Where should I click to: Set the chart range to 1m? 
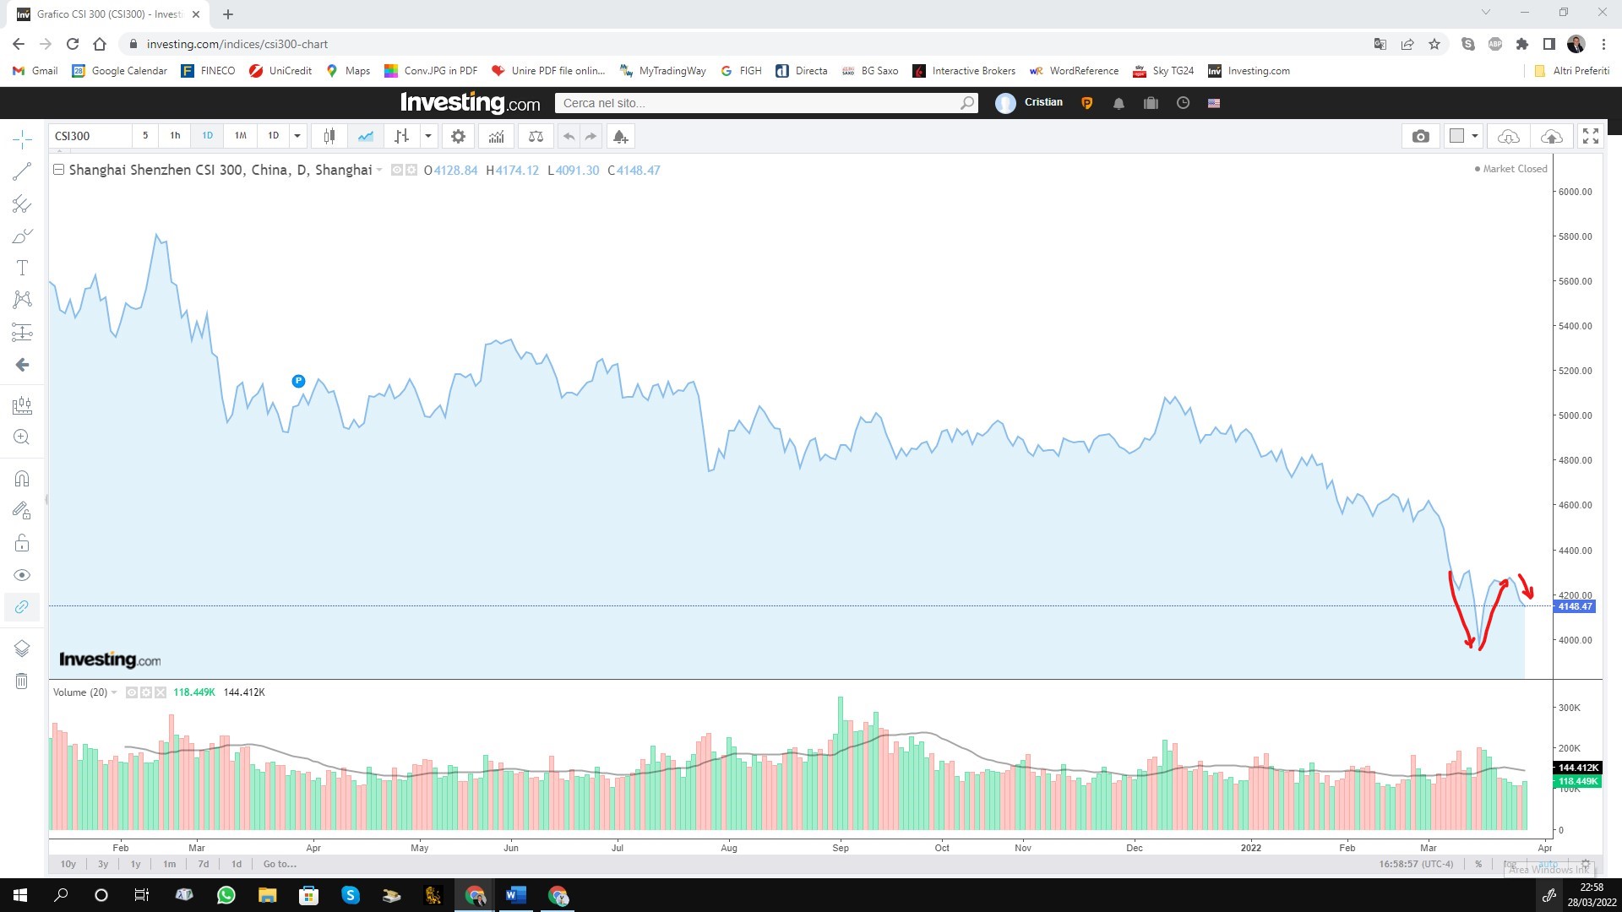coord(169,864)
